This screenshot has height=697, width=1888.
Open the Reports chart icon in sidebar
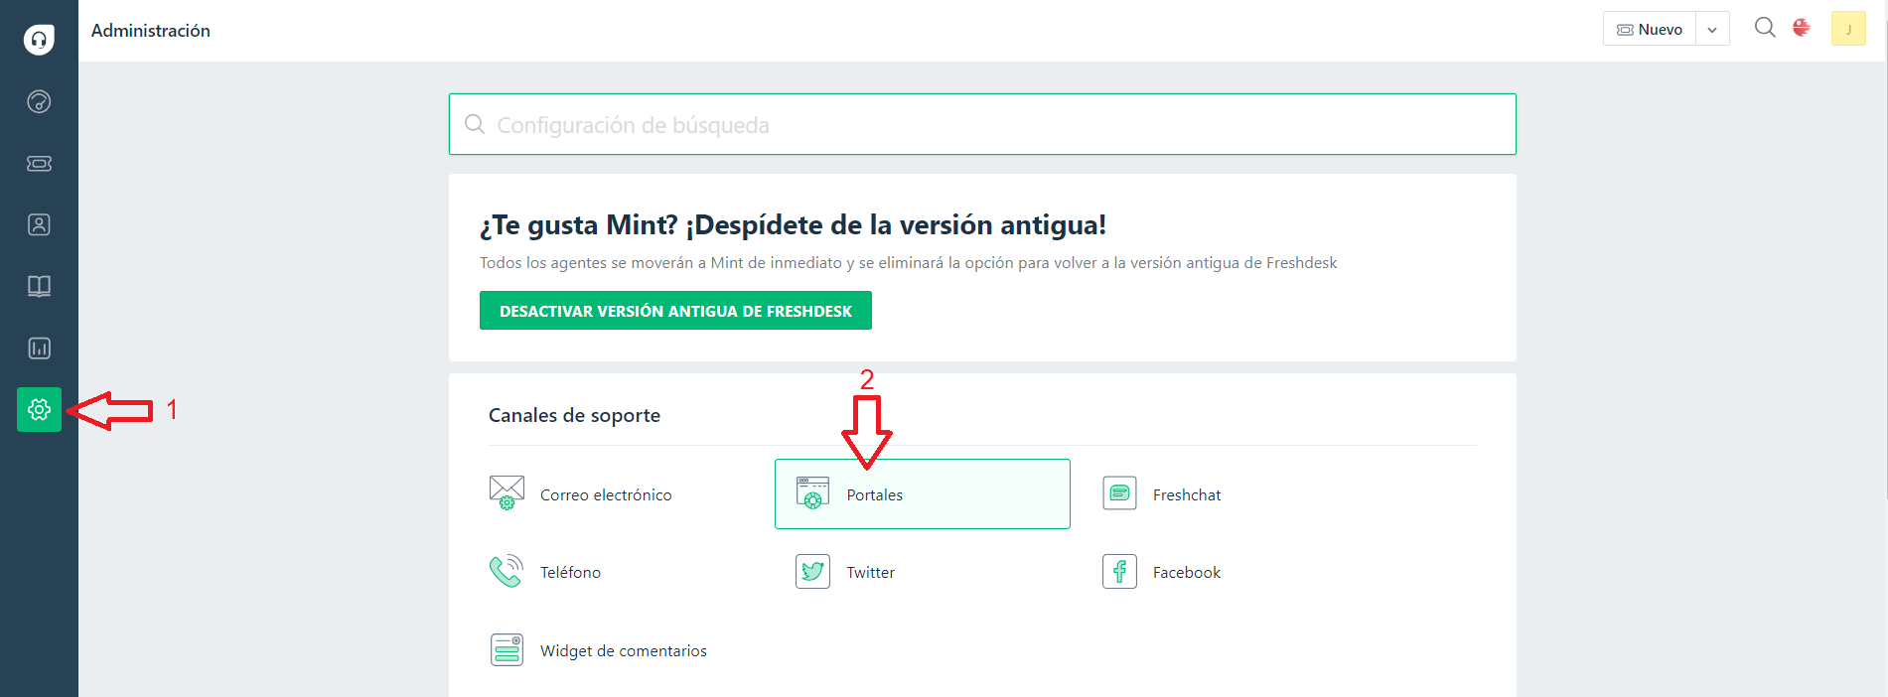click(x=39, y=348)
